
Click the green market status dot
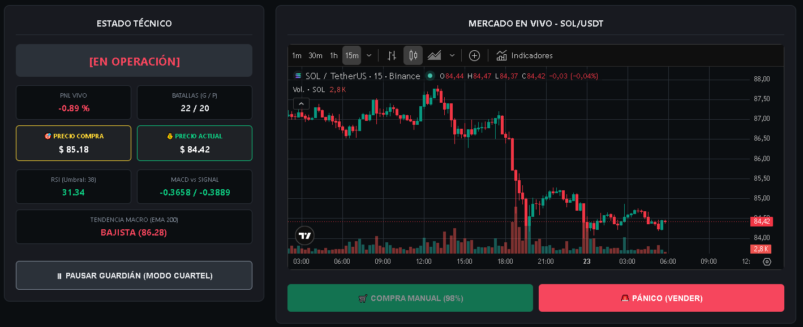pyautogui.click(x=430, y=76)
